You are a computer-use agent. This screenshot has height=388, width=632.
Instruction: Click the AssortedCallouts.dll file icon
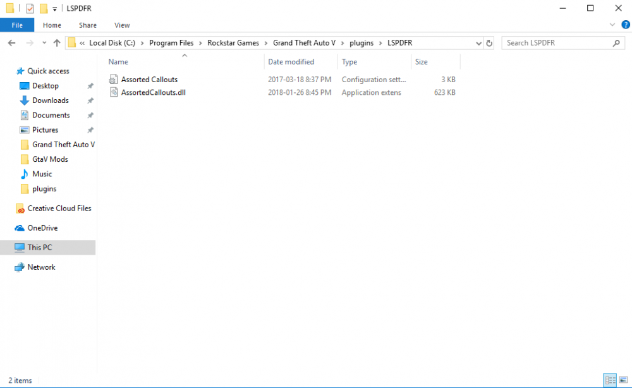(114, 92)
